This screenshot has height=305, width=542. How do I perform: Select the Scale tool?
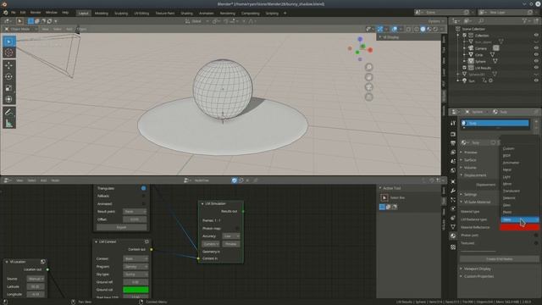coord(9,88)
